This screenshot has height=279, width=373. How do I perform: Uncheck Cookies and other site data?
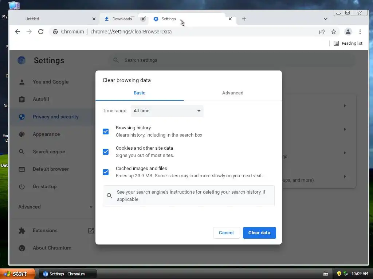[x=106, y=152]
